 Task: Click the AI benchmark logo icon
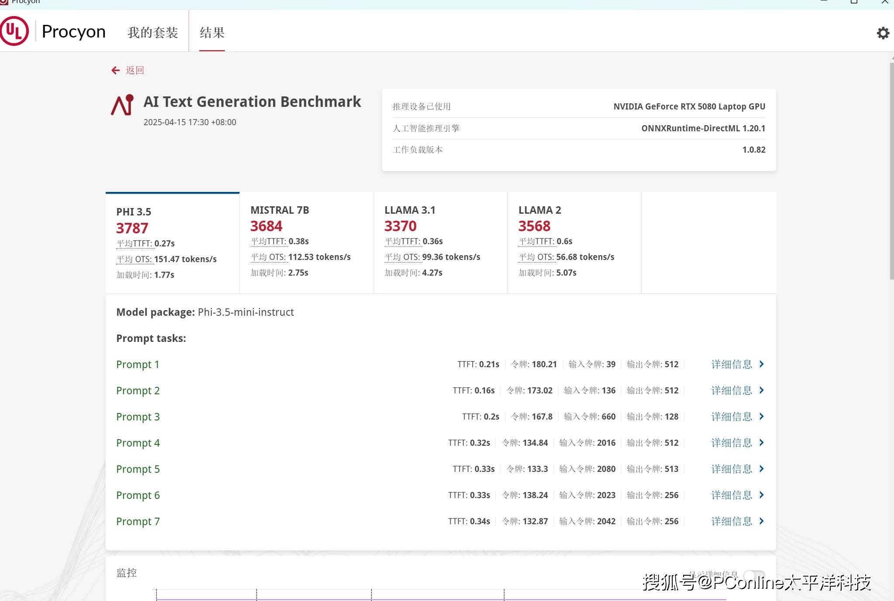coord(122,105)
